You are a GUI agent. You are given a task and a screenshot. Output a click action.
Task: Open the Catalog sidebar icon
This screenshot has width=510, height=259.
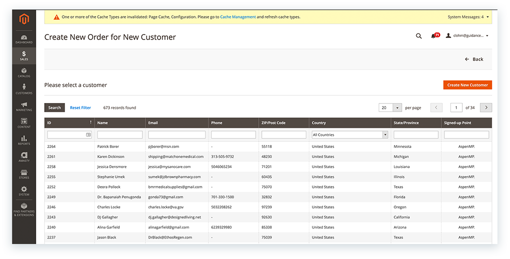pos(24,72)
